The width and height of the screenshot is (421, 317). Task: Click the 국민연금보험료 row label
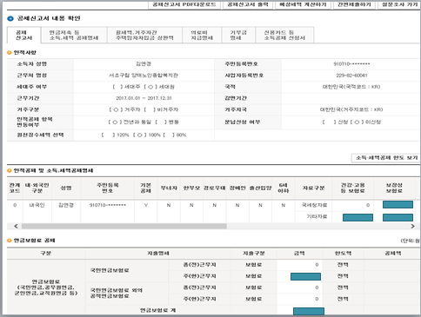pyautogui.click(x=110, y=270)
